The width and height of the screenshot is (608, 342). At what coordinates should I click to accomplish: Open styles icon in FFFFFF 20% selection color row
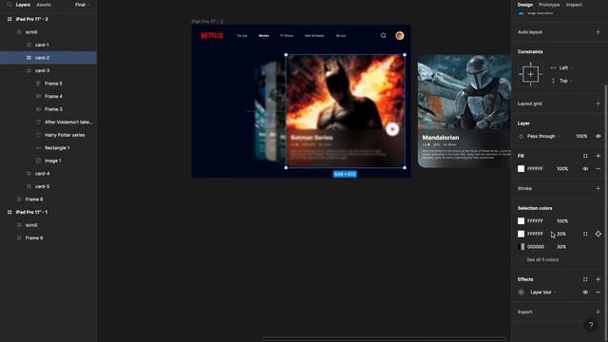(585, 234)
